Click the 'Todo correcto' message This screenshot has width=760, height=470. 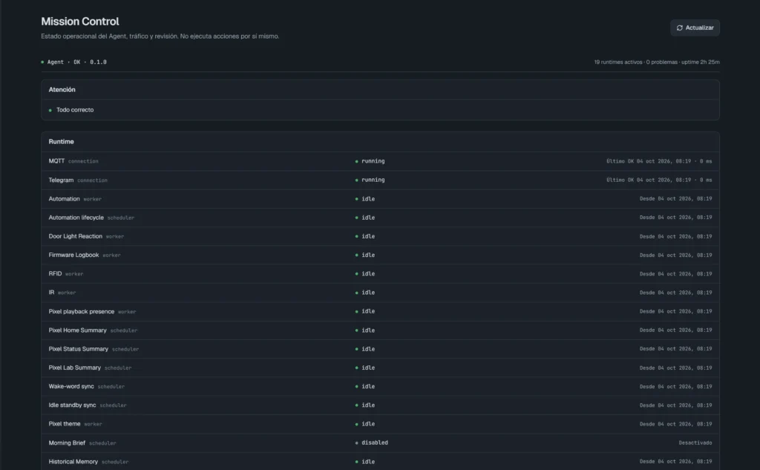[x=75, y=110]
